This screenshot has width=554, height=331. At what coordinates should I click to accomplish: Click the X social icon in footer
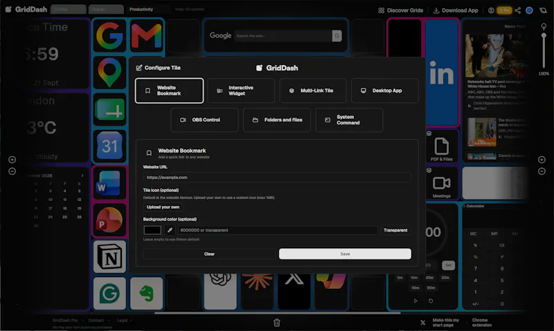tap(422, 322)
